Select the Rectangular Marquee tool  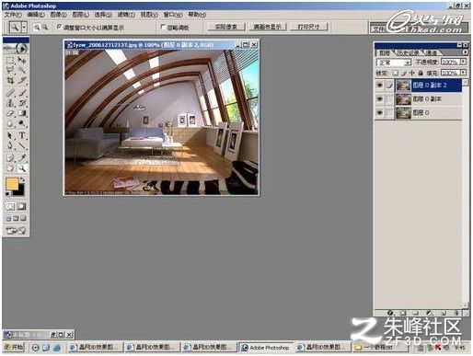pyautogui.click(x=10, y=60)
